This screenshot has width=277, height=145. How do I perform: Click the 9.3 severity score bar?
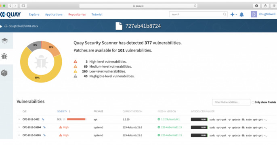(76, 119)
